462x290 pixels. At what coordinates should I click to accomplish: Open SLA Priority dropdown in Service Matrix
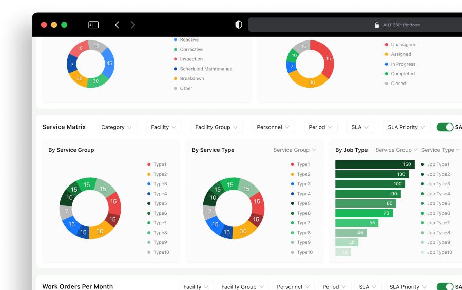[407, 127]
